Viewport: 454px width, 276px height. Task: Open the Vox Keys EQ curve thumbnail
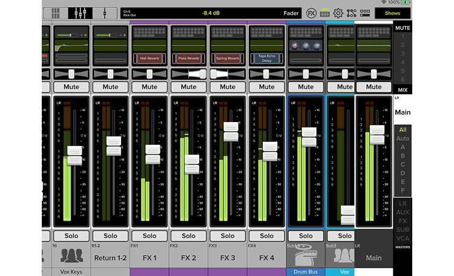pos(71,46)
